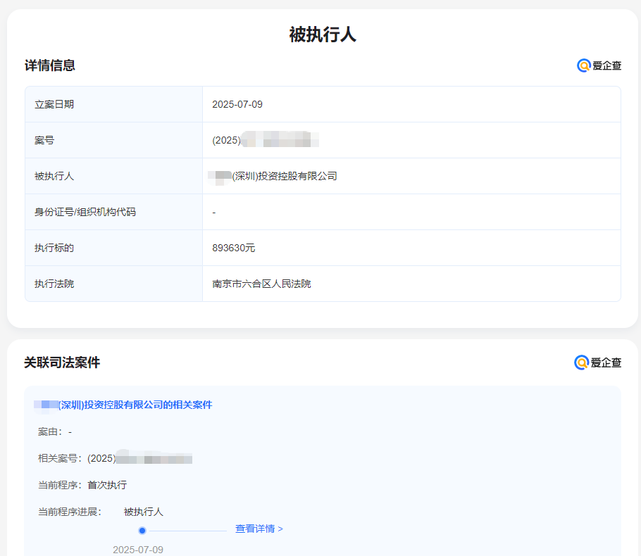Click the gray timeline date 2025-07-09

click(x=138, y=549)
